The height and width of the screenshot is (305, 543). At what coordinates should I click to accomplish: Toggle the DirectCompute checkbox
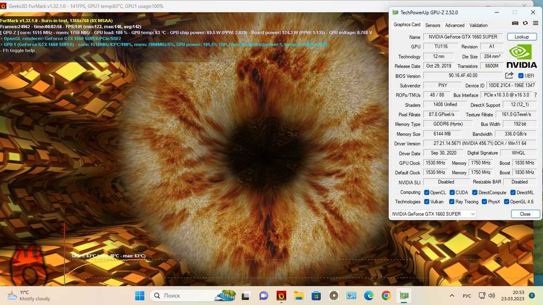tap(475, 193)
